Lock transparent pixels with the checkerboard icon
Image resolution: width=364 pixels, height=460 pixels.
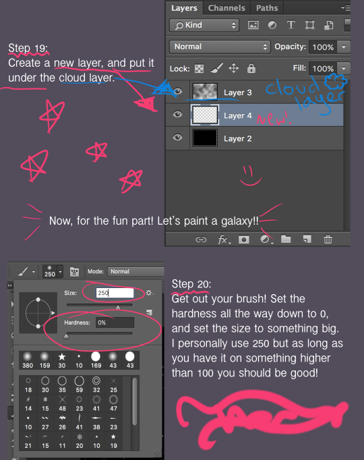[200, 69]
